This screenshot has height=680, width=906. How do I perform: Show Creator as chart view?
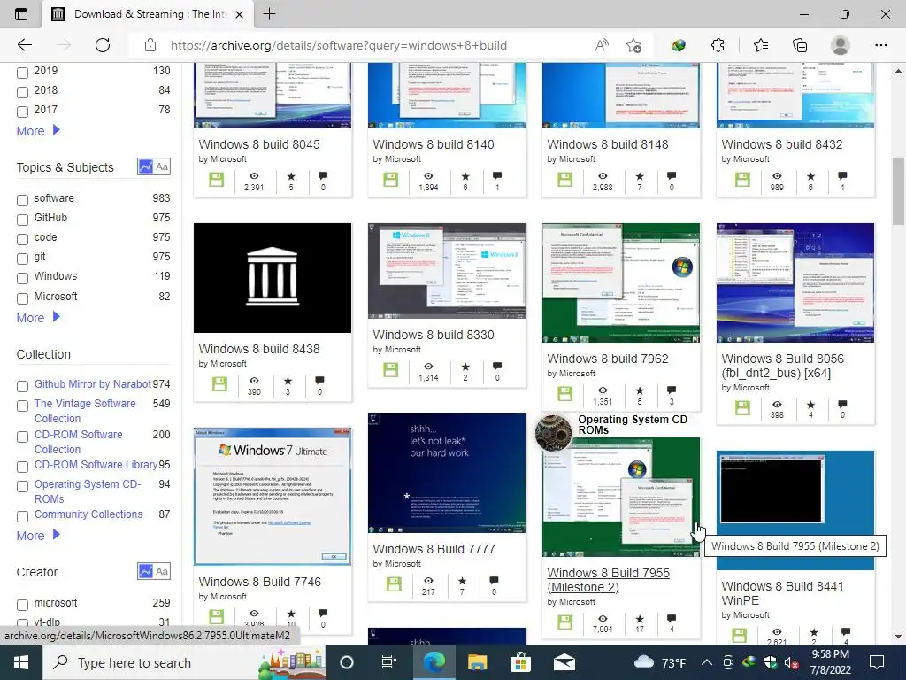tap(146, 571)
